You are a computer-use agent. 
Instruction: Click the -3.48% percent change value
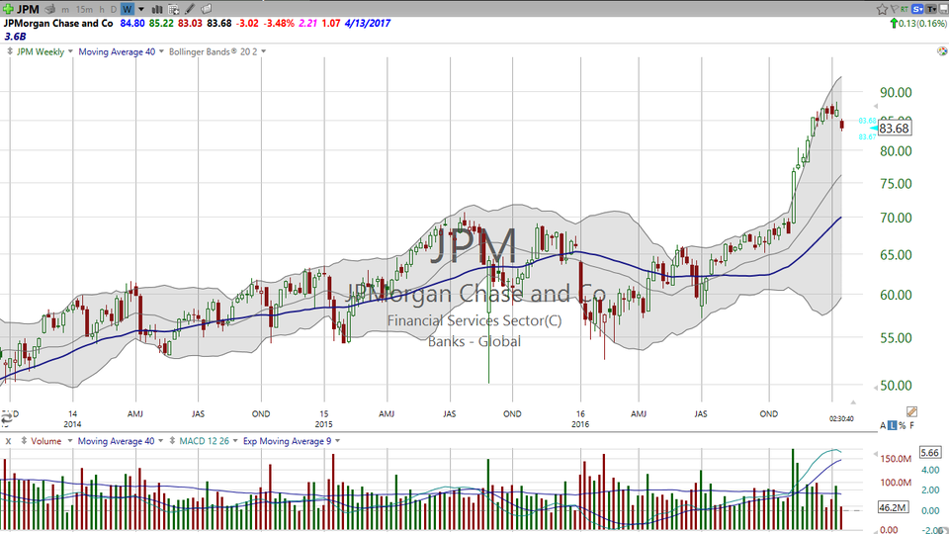[280, 23]
